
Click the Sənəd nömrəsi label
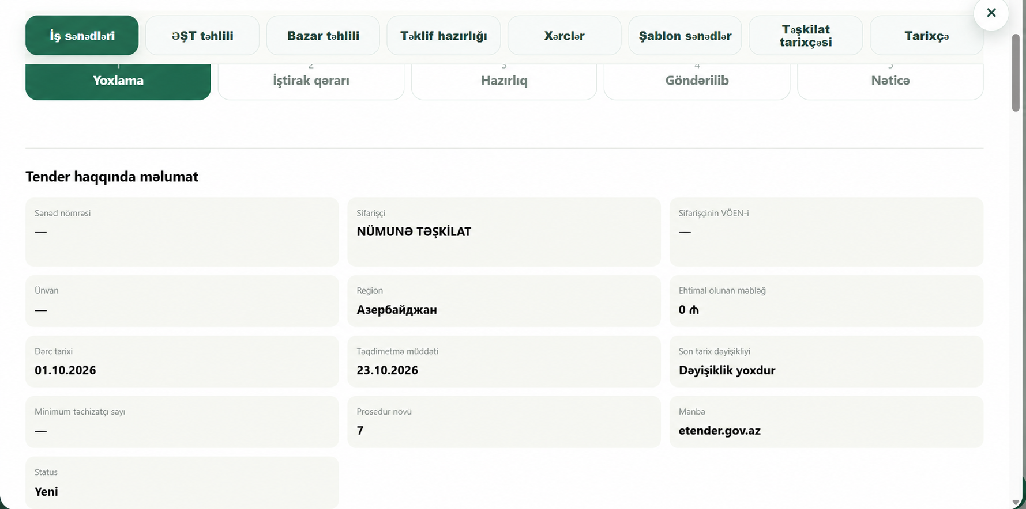(62, 213)
